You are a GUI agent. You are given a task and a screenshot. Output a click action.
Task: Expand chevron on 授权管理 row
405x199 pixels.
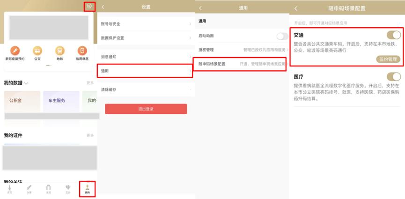tap(287, 50)
